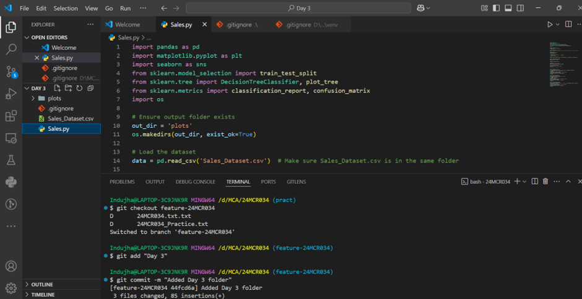Maximize the terminal panel size
This screenshot has height=299, width=582.
568,181
